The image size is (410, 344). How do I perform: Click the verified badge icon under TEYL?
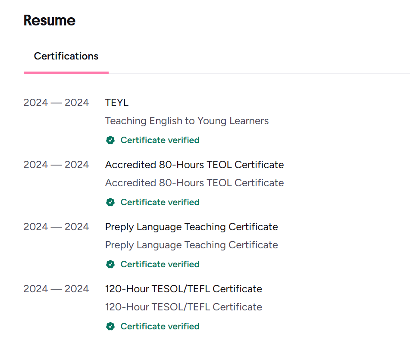[x=110, y=140]
